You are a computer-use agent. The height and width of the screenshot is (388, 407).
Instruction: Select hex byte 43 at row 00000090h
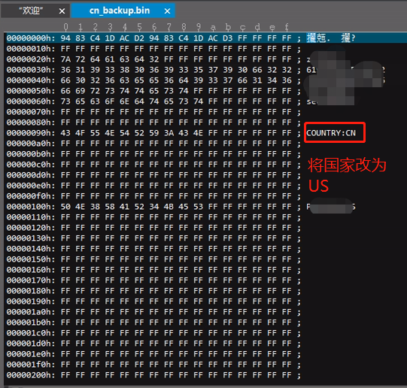pyautogui.click(x=65, y=133)
